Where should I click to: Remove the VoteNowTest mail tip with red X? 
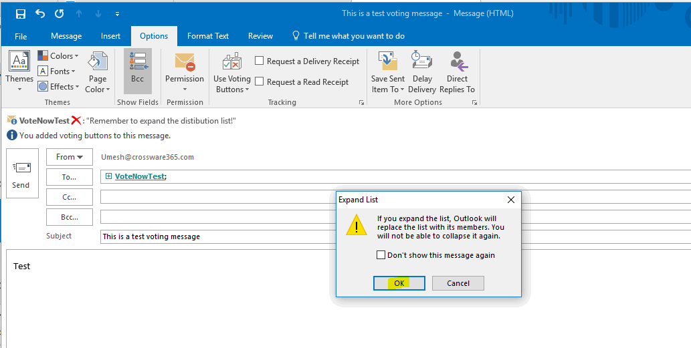(x=76, y=120)
